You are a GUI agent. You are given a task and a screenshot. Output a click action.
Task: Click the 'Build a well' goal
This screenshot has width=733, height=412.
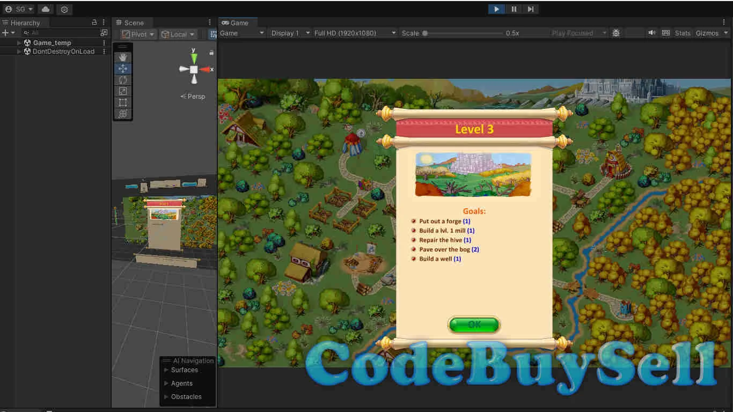(440, 259)
